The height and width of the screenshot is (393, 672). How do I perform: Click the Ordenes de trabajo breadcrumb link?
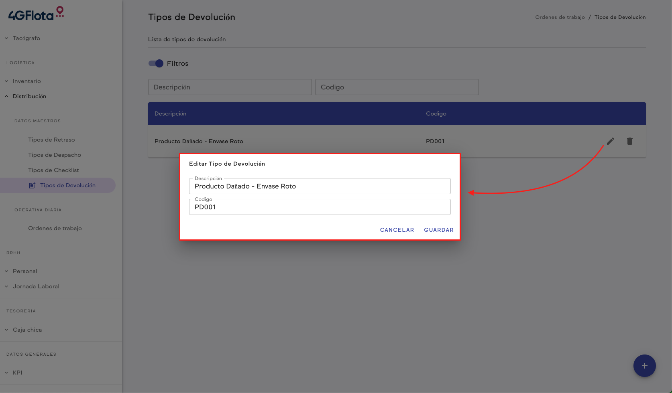[560, 17]
